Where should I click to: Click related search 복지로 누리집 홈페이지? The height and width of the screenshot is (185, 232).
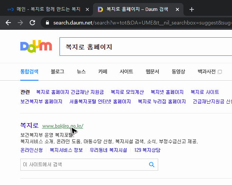click(x=162, y=101)
